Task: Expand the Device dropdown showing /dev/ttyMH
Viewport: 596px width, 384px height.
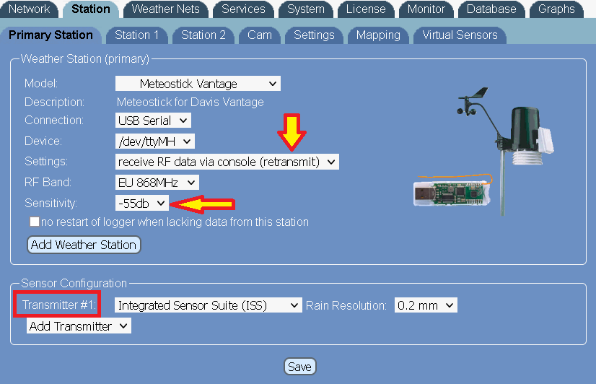Action: pyautogui.click(x=155, y=141)
